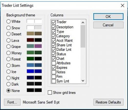
Task: Select the White background theme
Action: (8, 21)
